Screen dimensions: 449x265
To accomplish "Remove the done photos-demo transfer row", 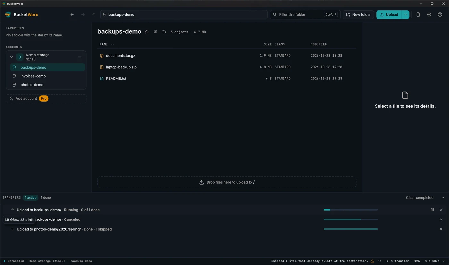I will pyautogui.click(x=441, y=229).
